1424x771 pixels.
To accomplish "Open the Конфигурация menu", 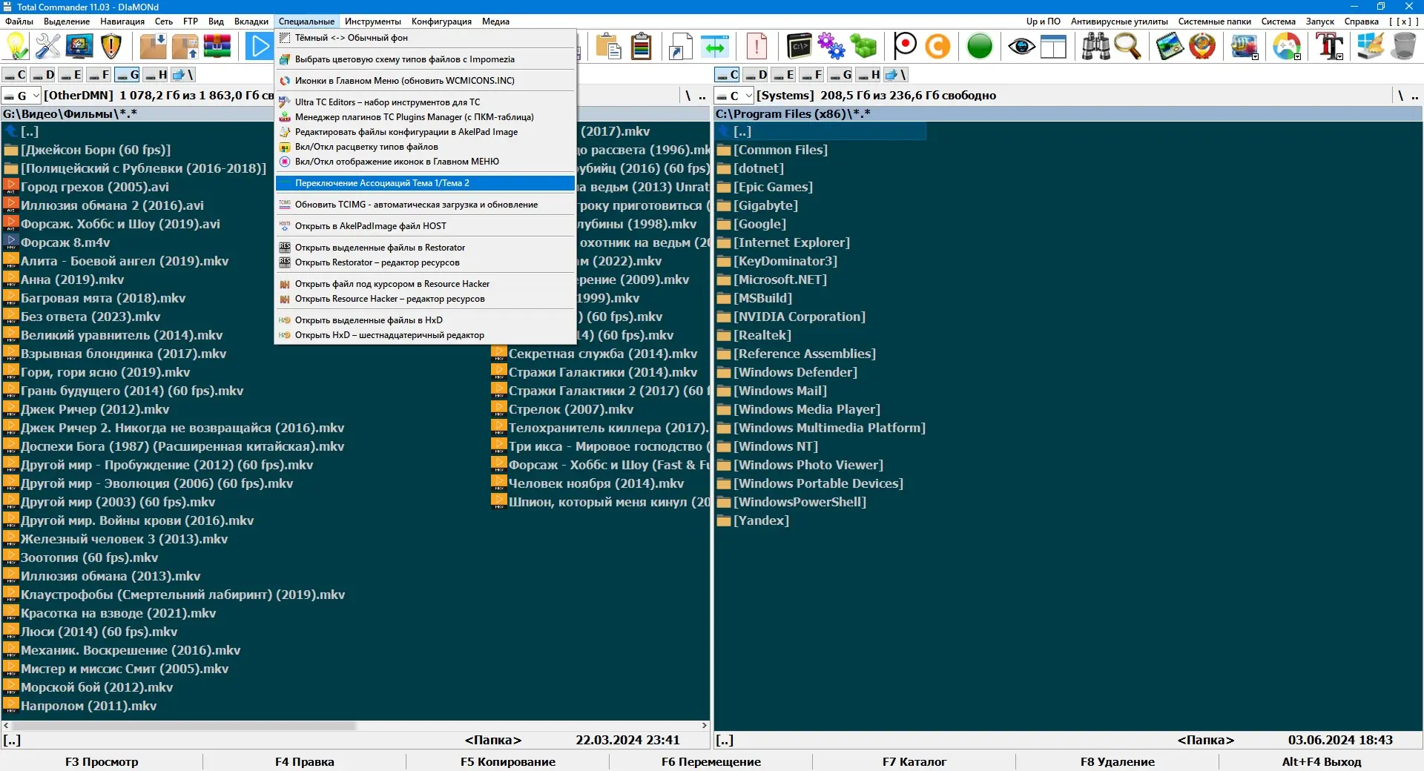I will point(441,21).
